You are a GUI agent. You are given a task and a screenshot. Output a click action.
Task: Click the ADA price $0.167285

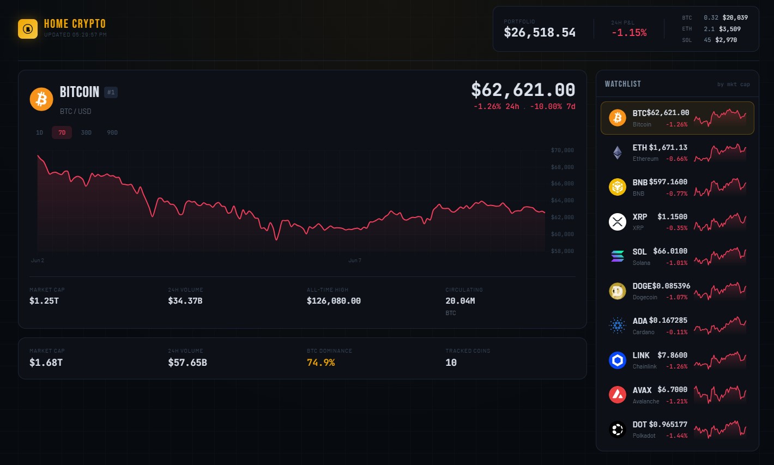point(668,321)
